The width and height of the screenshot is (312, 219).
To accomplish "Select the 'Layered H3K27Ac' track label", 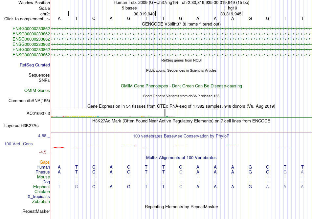I will pyautogui.click(x=21, y=126).
